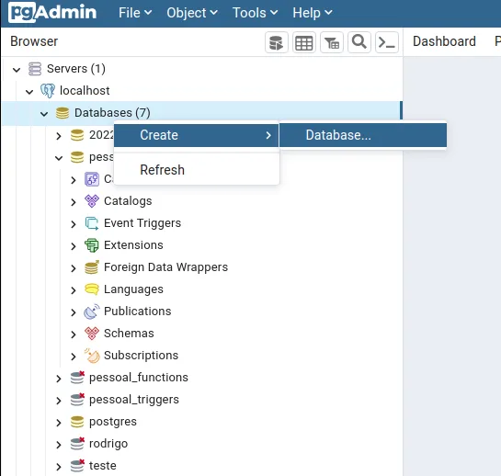Expand the Subscriptions node
The height and width of the screenshot is (476, 501).
(x=74, y=357)
